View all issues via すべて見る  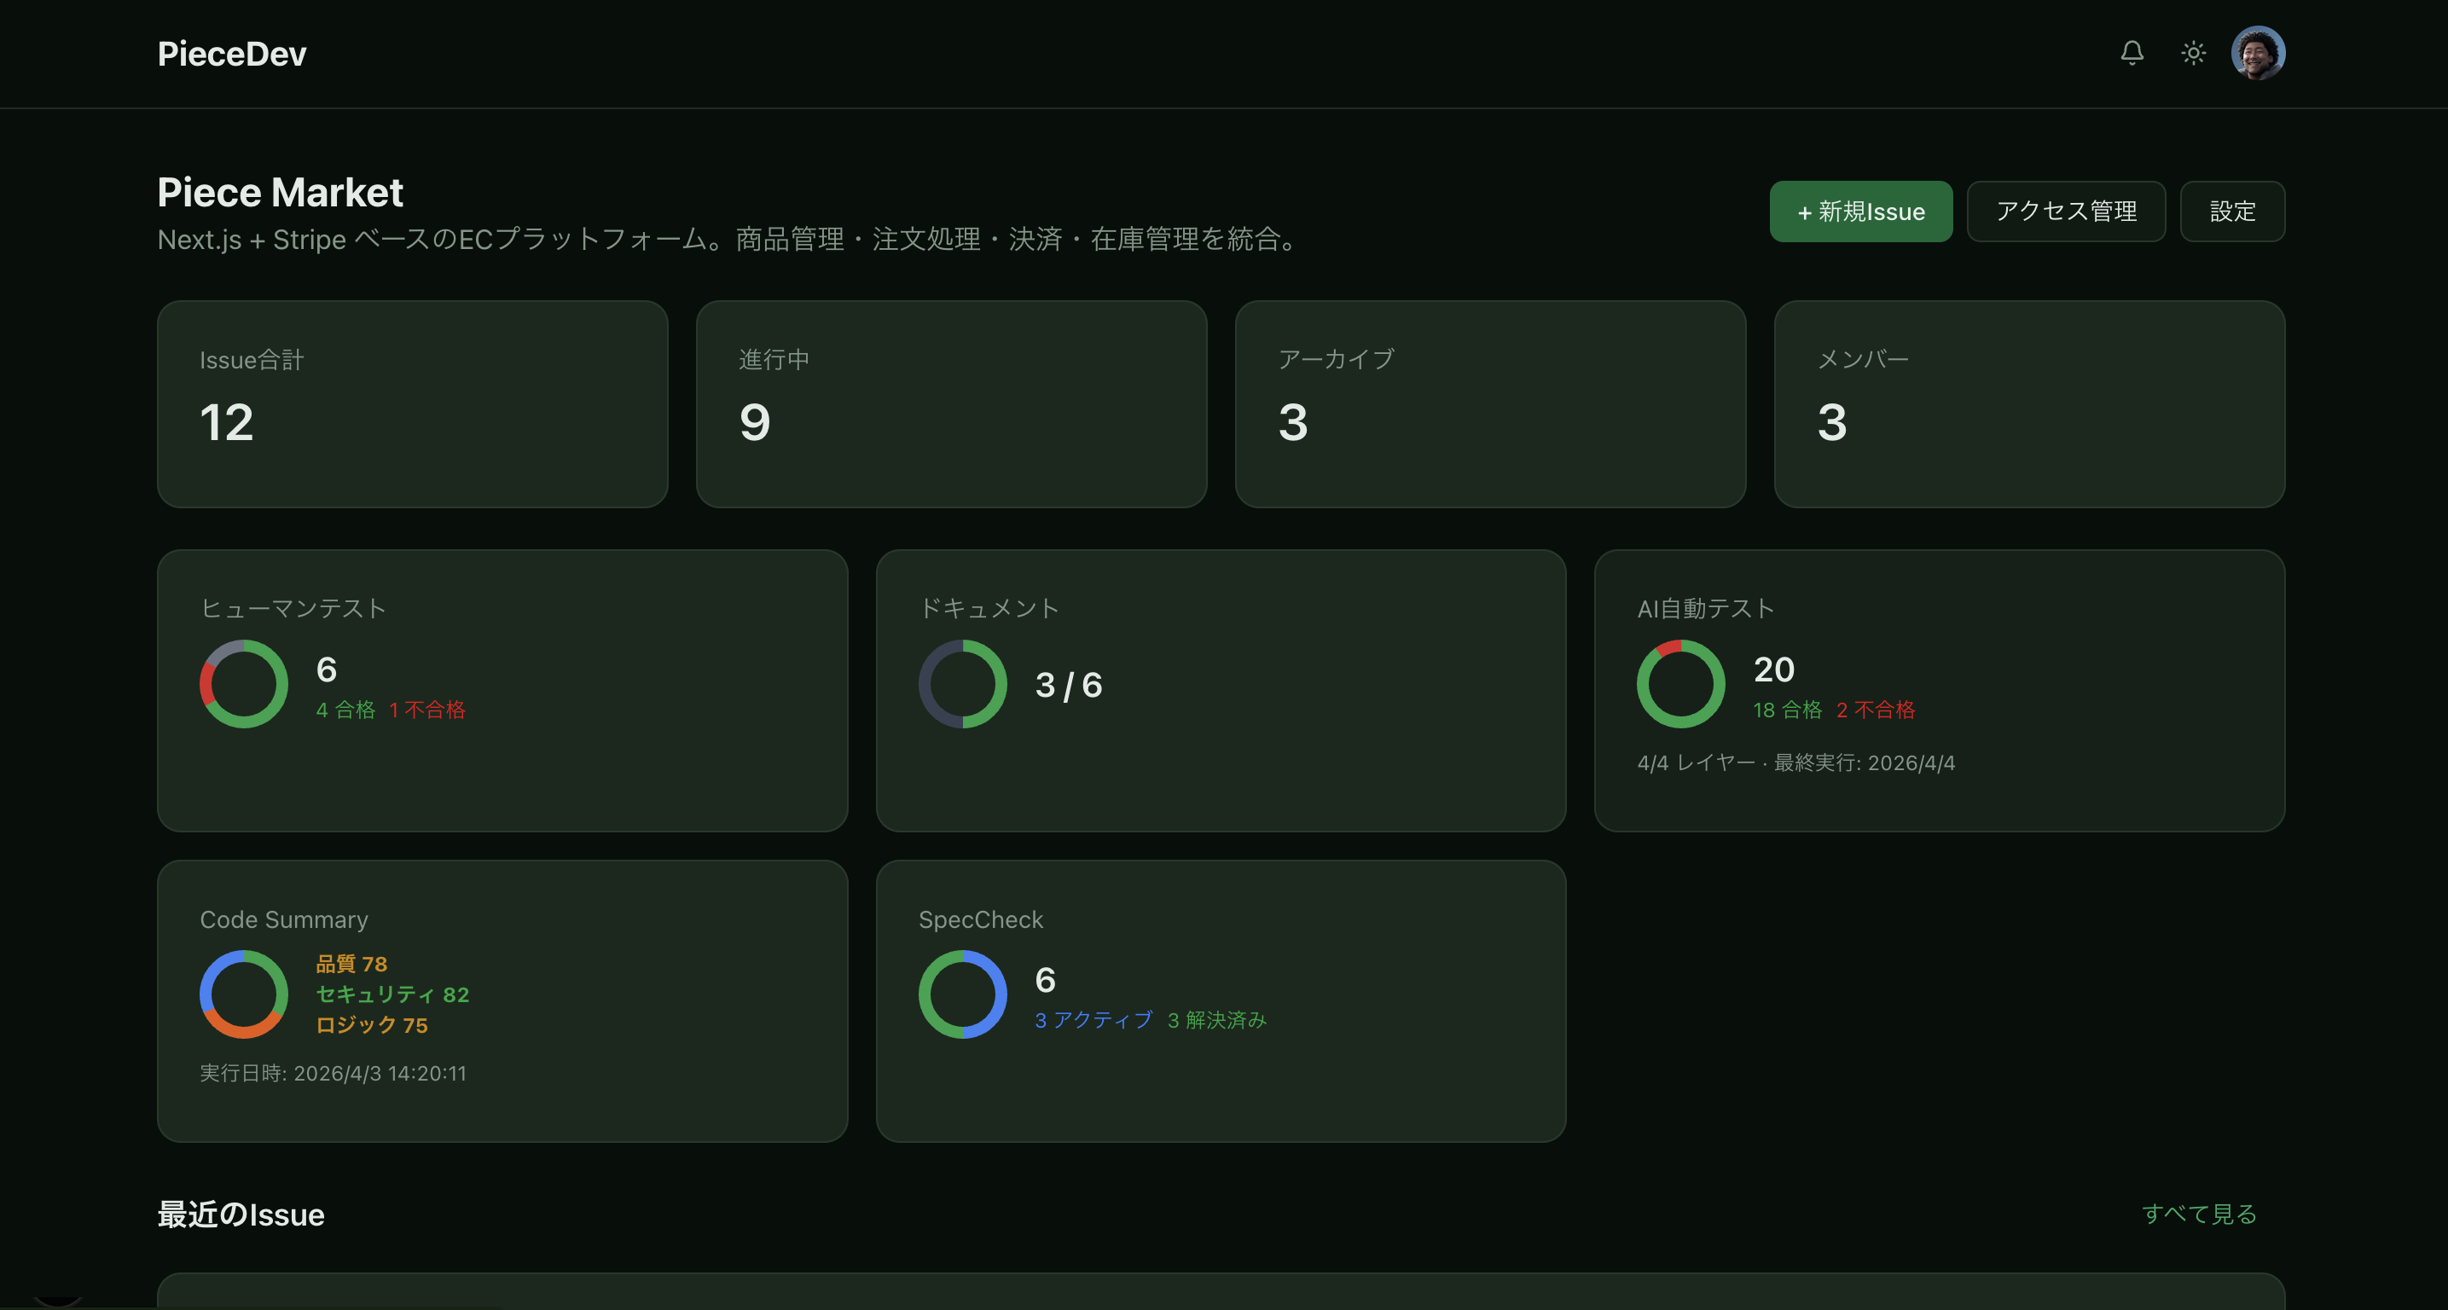click(x=2200, y=1214)
